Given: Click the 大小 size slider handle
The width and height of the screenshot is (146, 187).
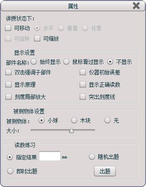Looking at the screenshot, I should pos(71,130).
